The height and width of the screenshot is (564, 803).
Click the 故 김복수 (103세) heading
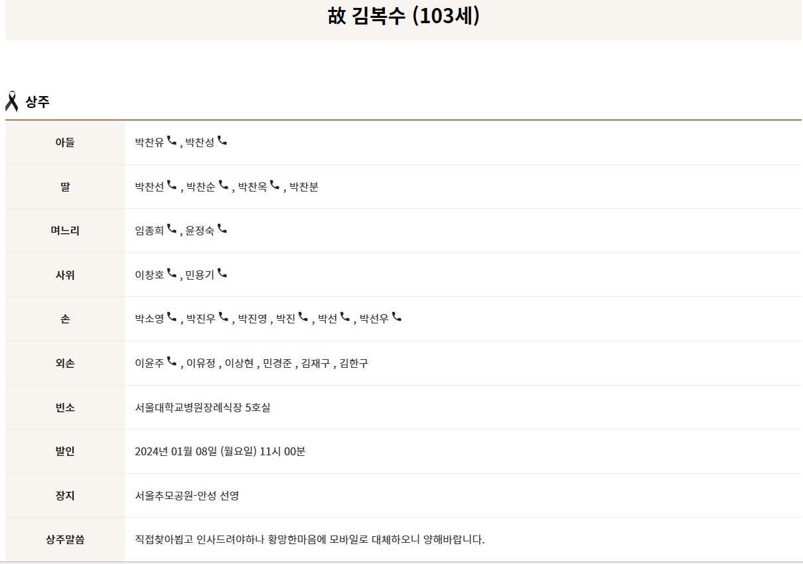[x=403, y=17]
